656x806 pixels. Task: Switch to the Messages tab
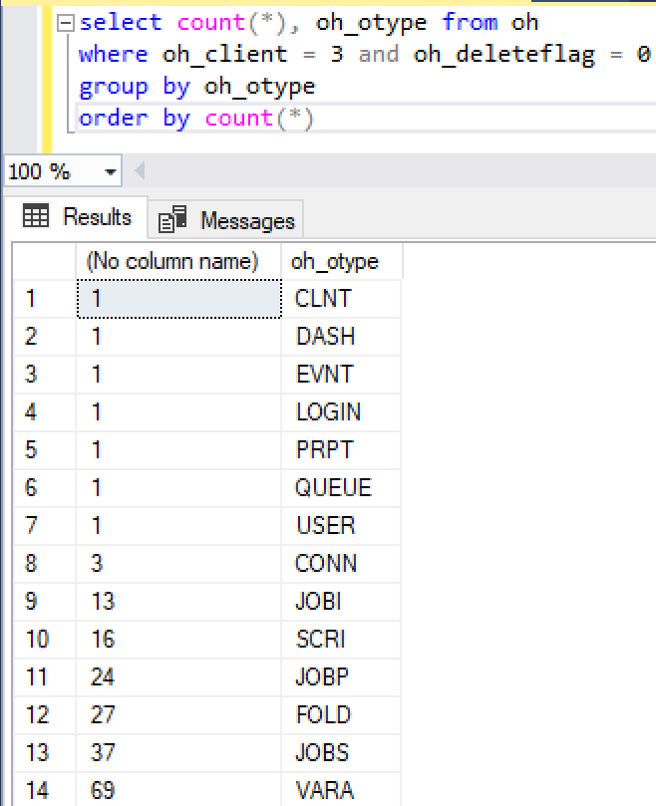tap(227, 220)
